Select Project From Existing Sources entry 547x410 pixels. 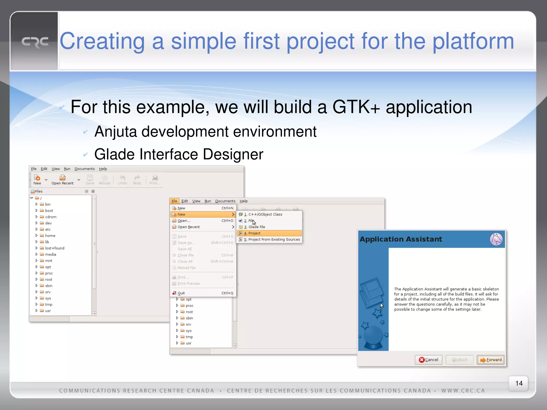tap(270, 239)
